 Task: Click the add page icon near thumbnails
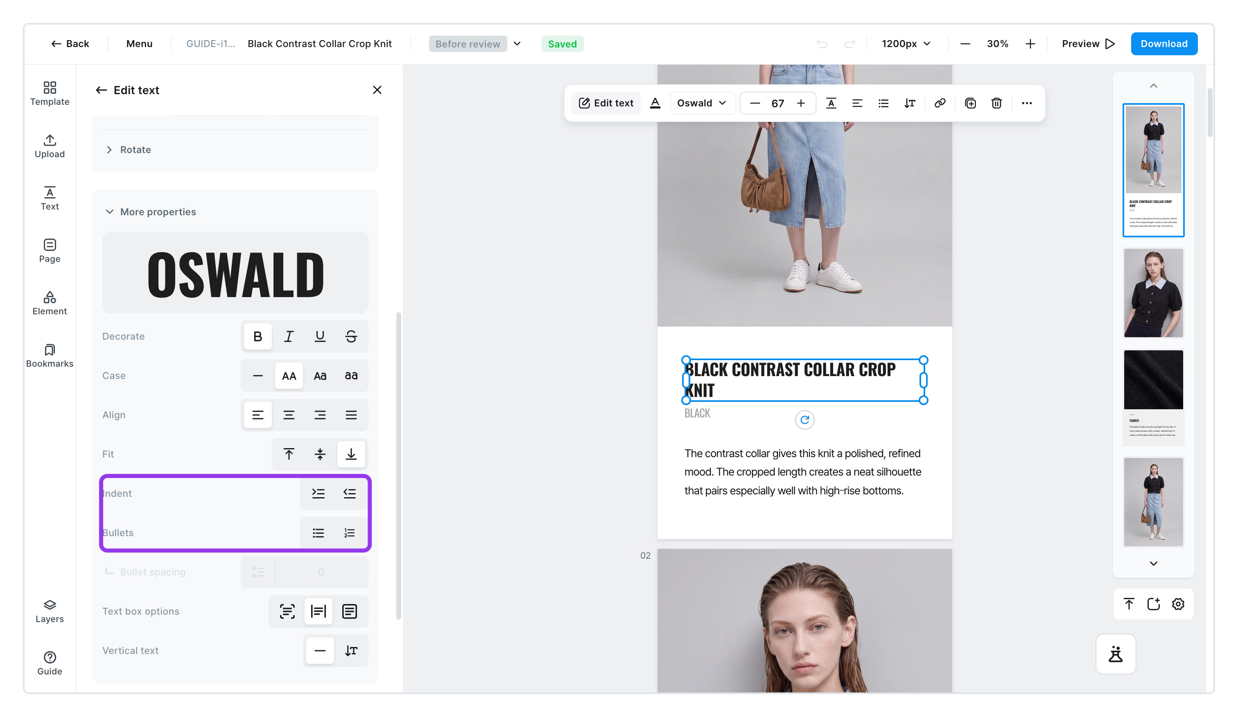(1154, 604)
